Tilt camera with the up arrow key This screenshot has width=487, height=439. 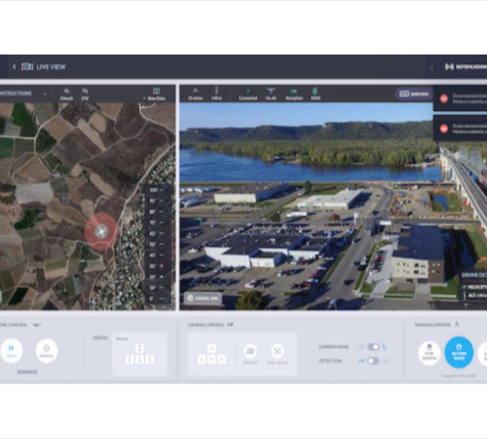[x=211, y=348]
